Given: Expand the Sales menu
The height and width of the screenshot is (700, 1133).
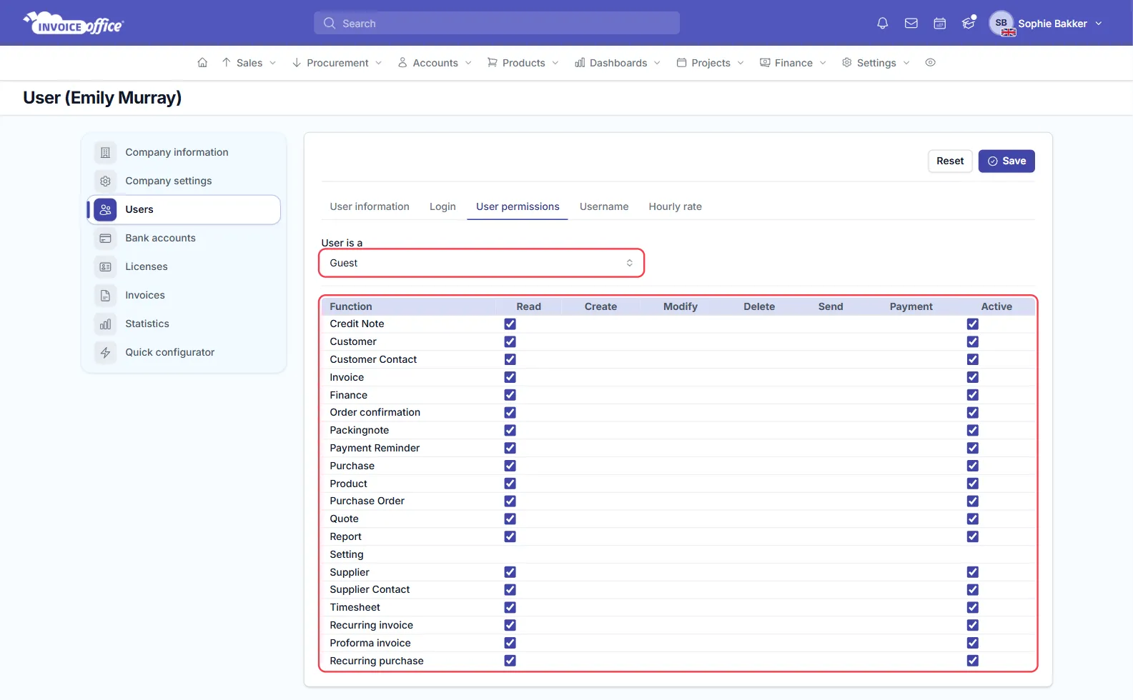Looking at the screenshot, I should [x=249, y=63].
